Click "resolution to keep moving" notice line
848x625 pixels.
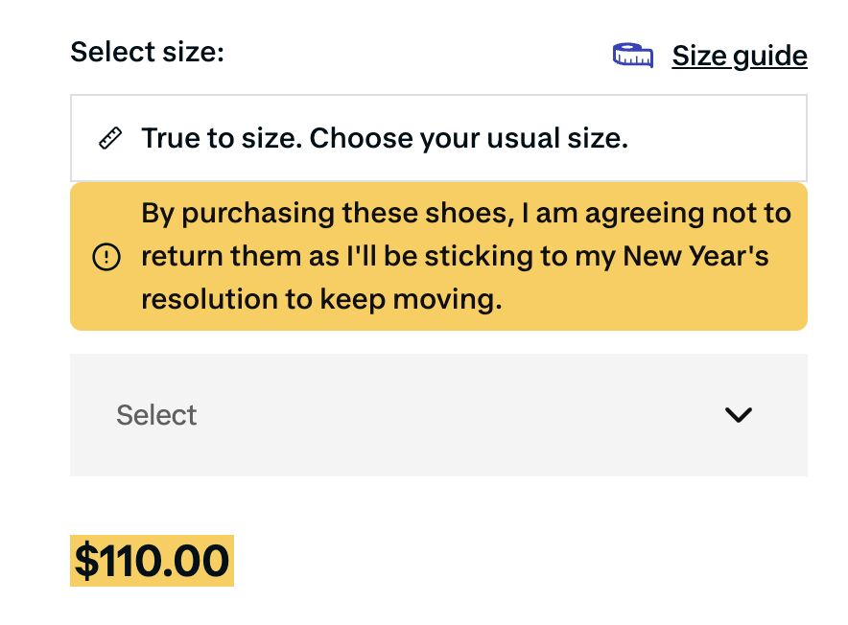coord(321,301)
